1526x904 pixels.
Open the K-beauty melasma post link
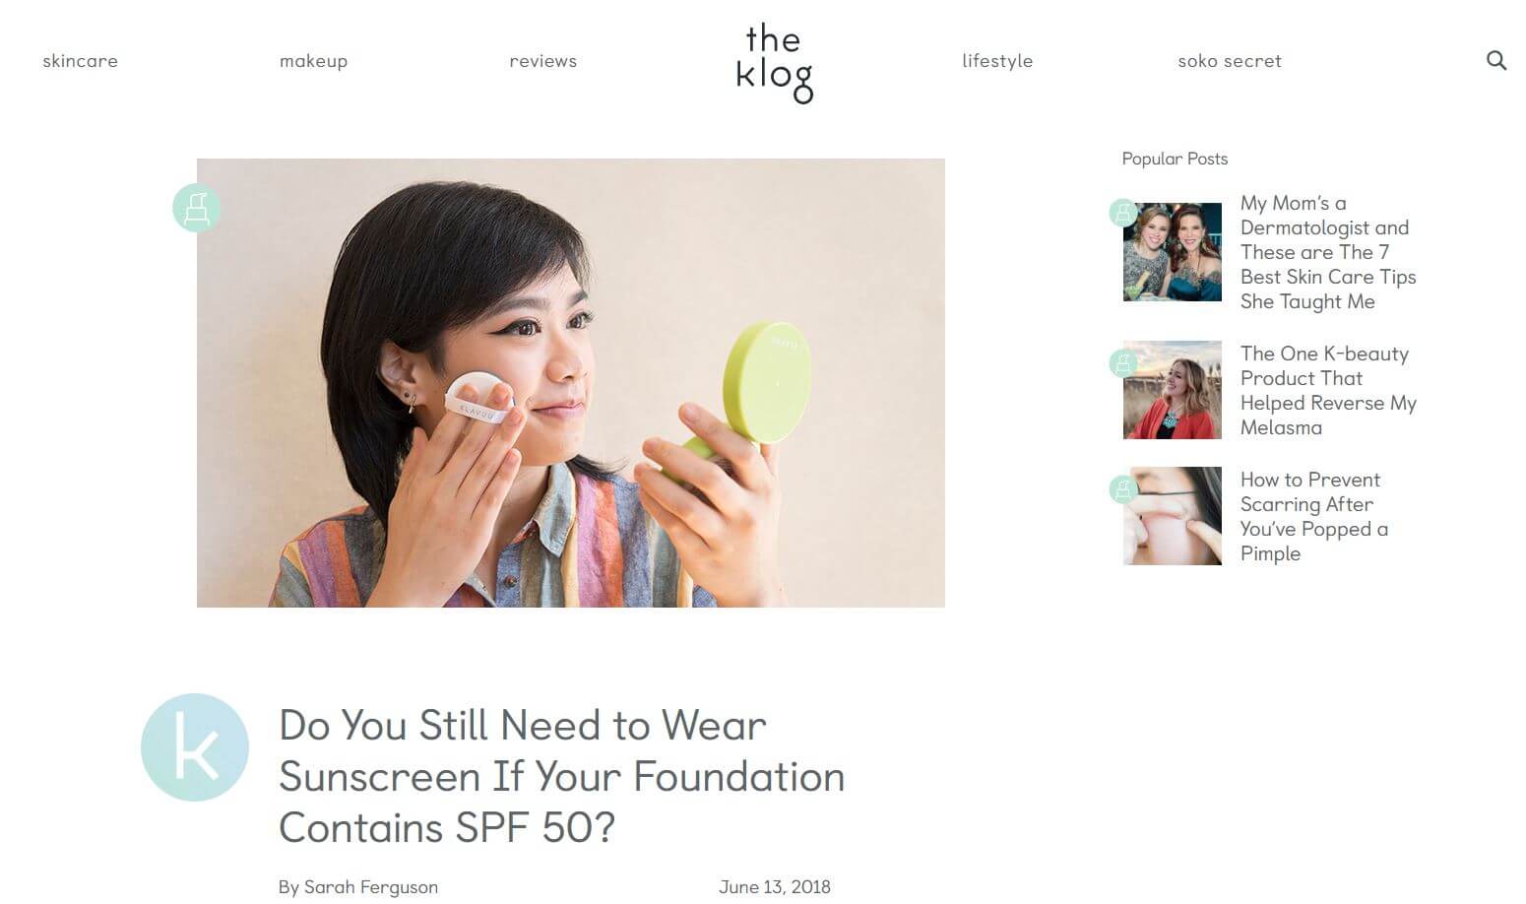point(1328,390)
